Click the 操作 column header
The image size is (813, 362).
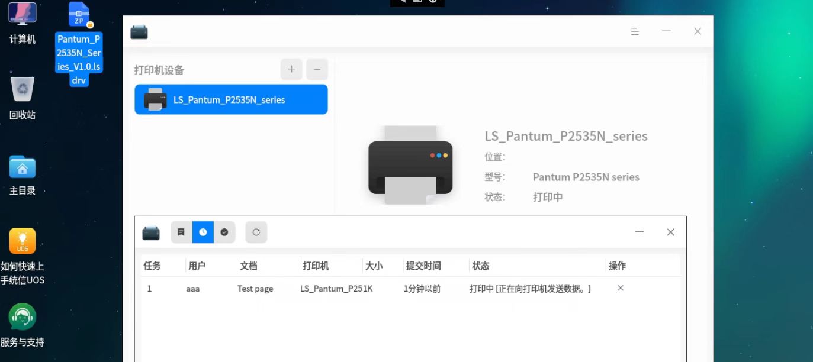[x=617, y=266]
